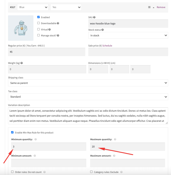171x175 pixels.
Task: Show help tip beside Minimum quantity
Action: coord(35,139)
